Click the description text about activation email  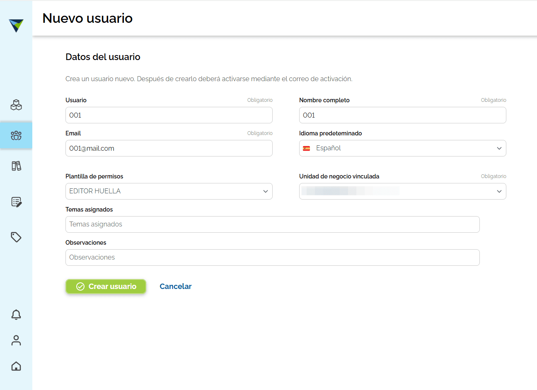pyautogui.click(x=209, y=79)
